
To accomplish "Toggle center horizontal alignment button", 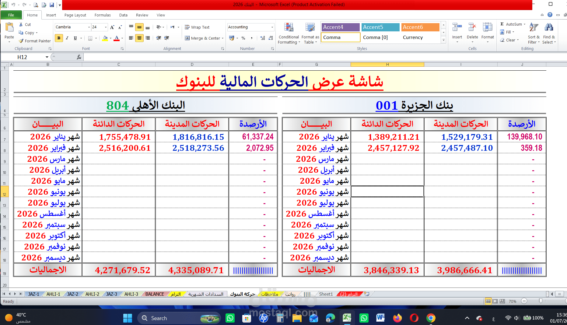I will point(139,38).
